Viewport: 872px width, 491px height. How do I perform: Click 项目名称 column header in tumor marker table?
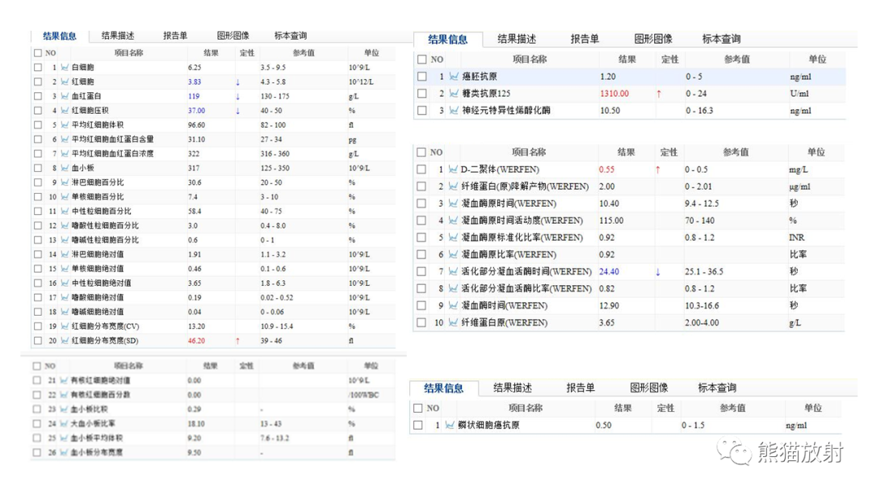[530, 59]
